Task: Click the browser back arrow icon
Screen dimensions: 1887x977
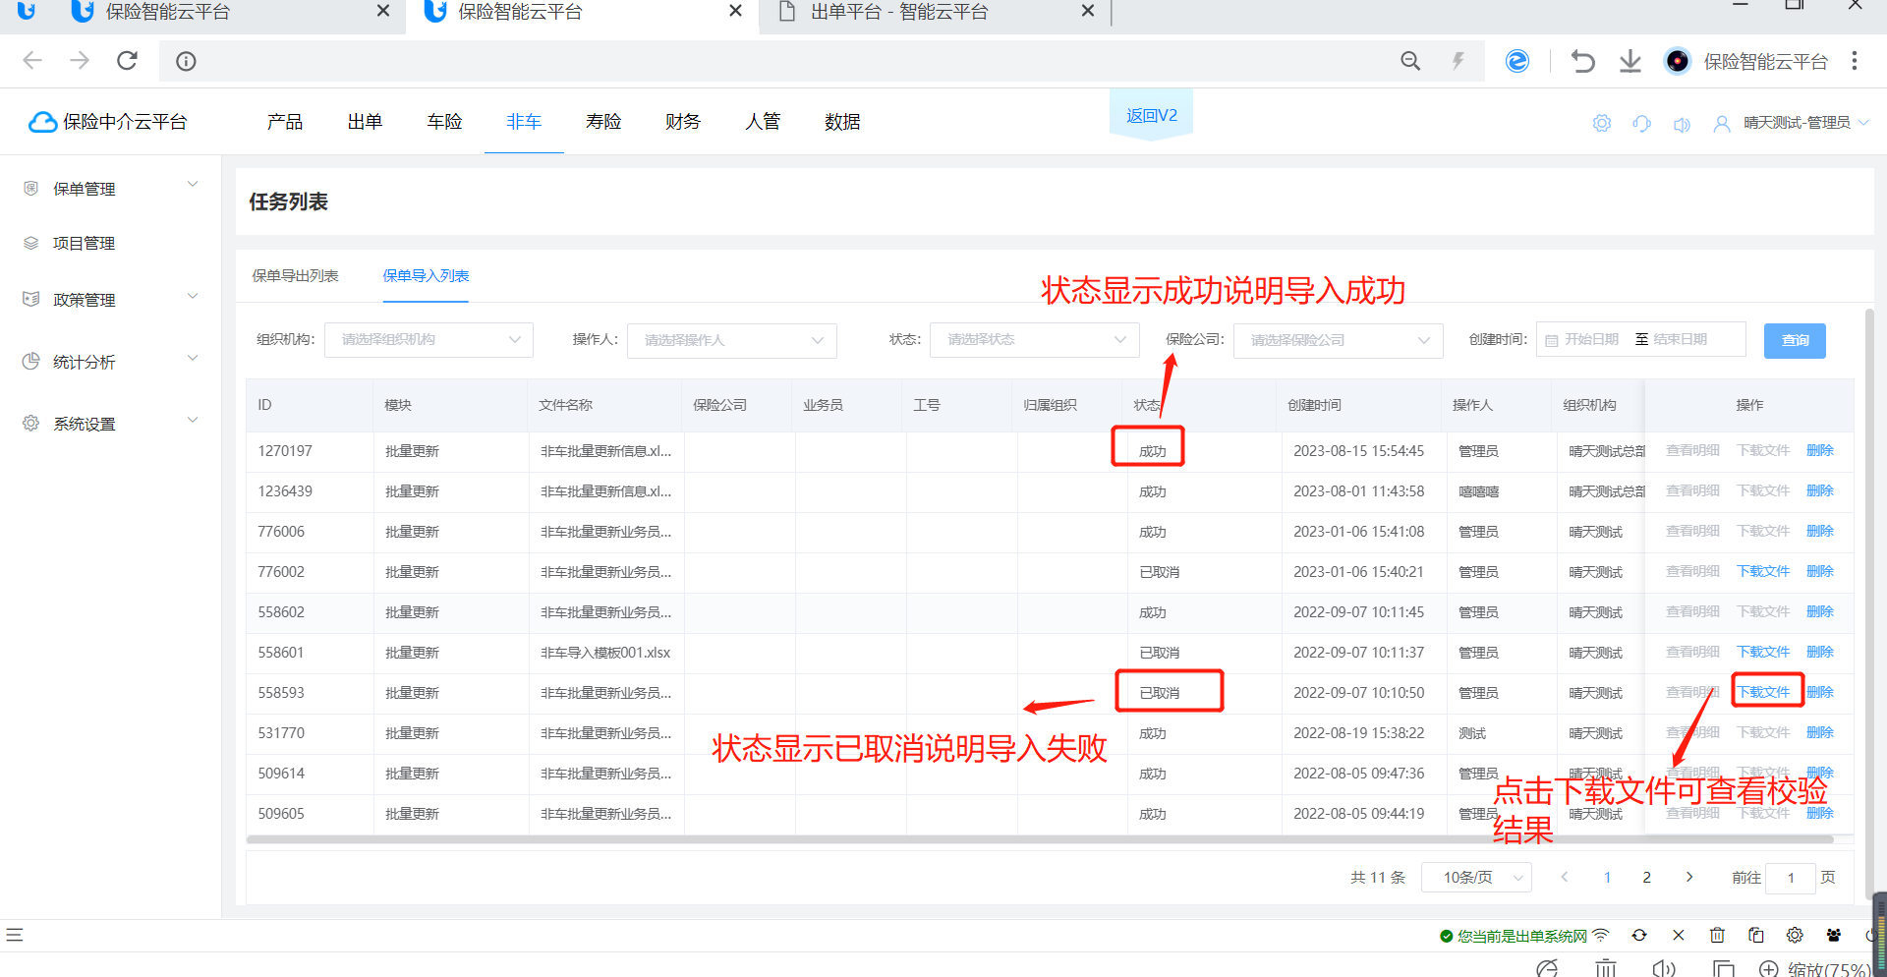Action: coord(32,61)
